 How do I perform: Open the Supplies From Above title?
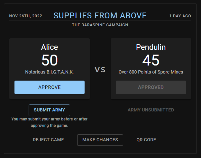[100, 15]
